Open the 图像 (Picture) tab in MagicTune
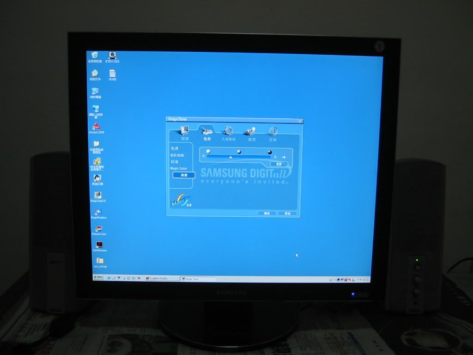The image size is (473, 355). coord(185,133)
